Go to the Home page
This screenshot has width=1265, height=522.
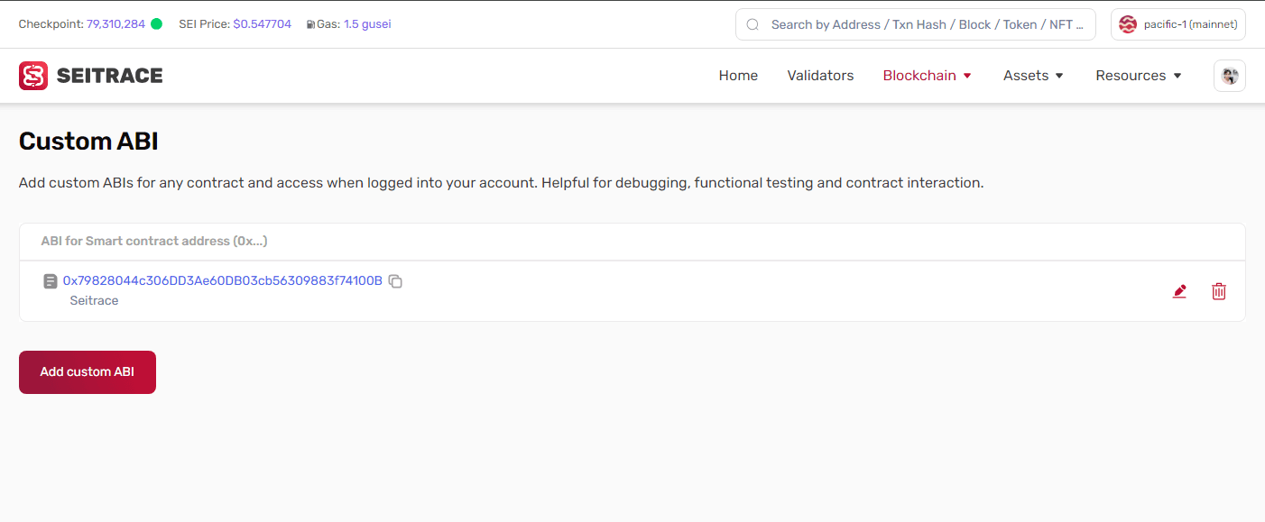click(x=738, y=76)
